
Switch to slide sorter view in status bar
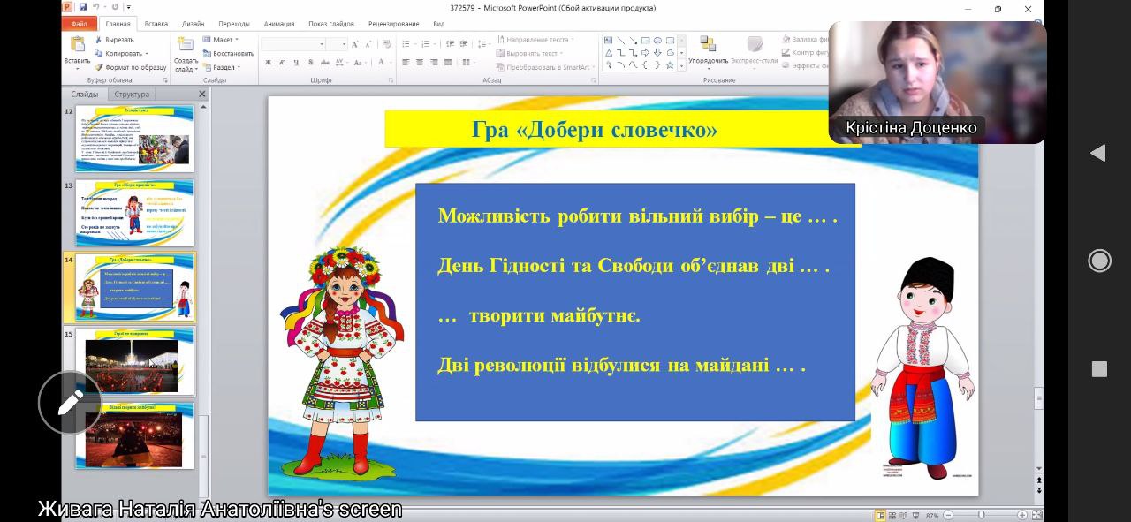[892, 515]
